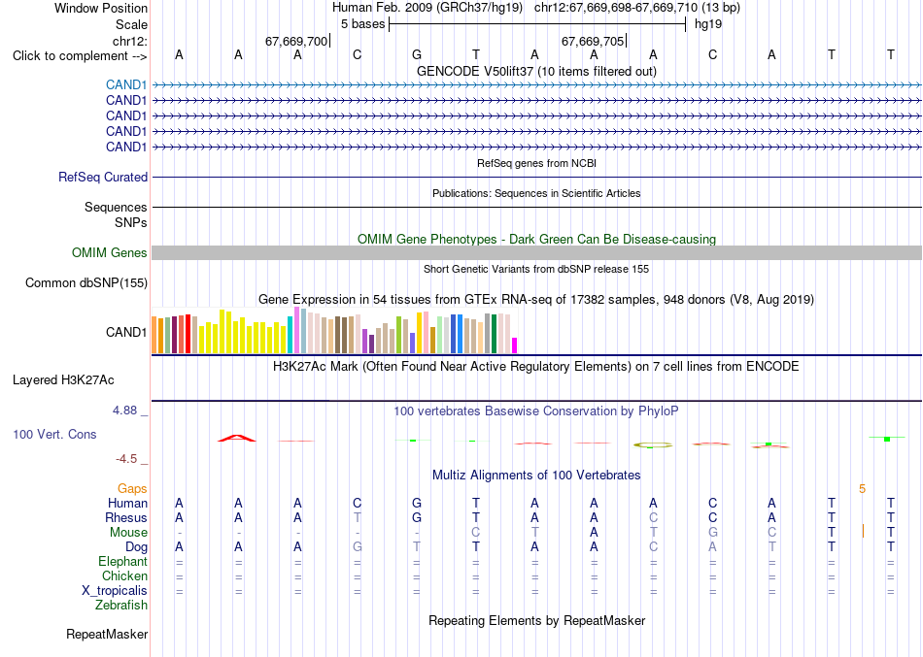Select the Scale label in the ruler

coord(131,24)
